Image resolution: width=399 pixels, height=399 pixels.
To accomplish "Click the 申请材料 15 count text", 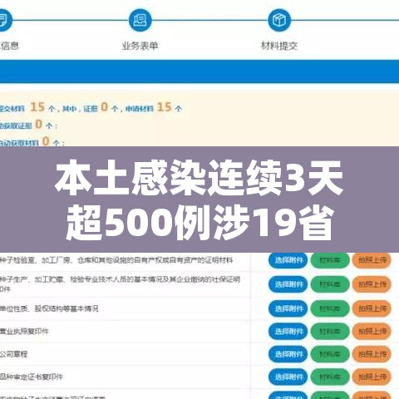I will (x=154, y=107).
